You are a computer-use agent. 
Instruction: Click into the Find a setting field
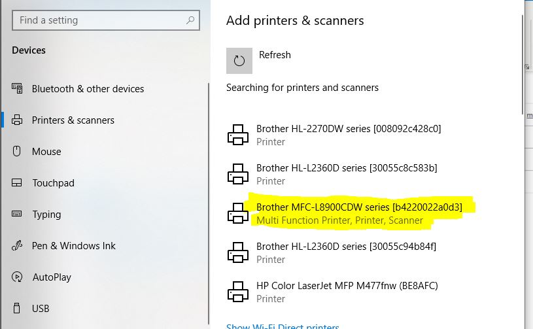[106, 20]
